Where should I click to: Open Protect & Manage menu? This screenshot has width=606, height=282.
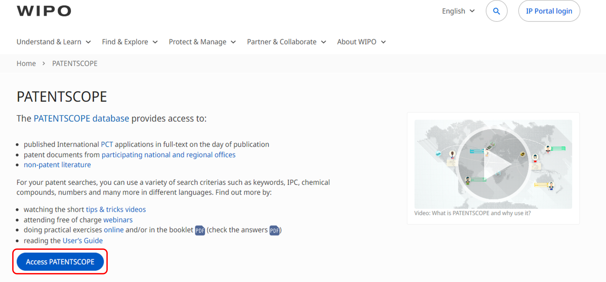(x=202, y=42)
